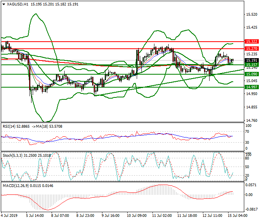Click the 4 Jul 2019 time label

coord(9,216)
